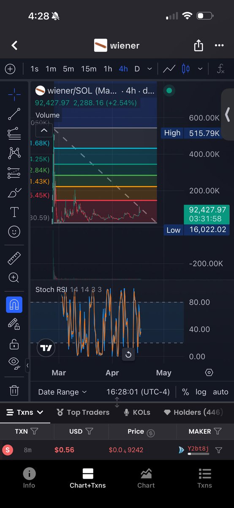The image size is (234, 508).
Task: Go back with the left arrow
Action: (14, 46)
